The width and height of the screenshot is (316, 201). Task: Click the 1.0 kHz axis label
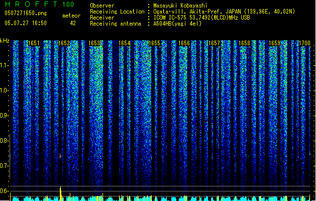click(x=4, y=90)
